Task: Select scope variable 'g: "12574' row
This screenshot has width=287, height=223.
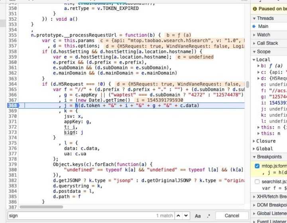Action: click(x=274, y=96)
